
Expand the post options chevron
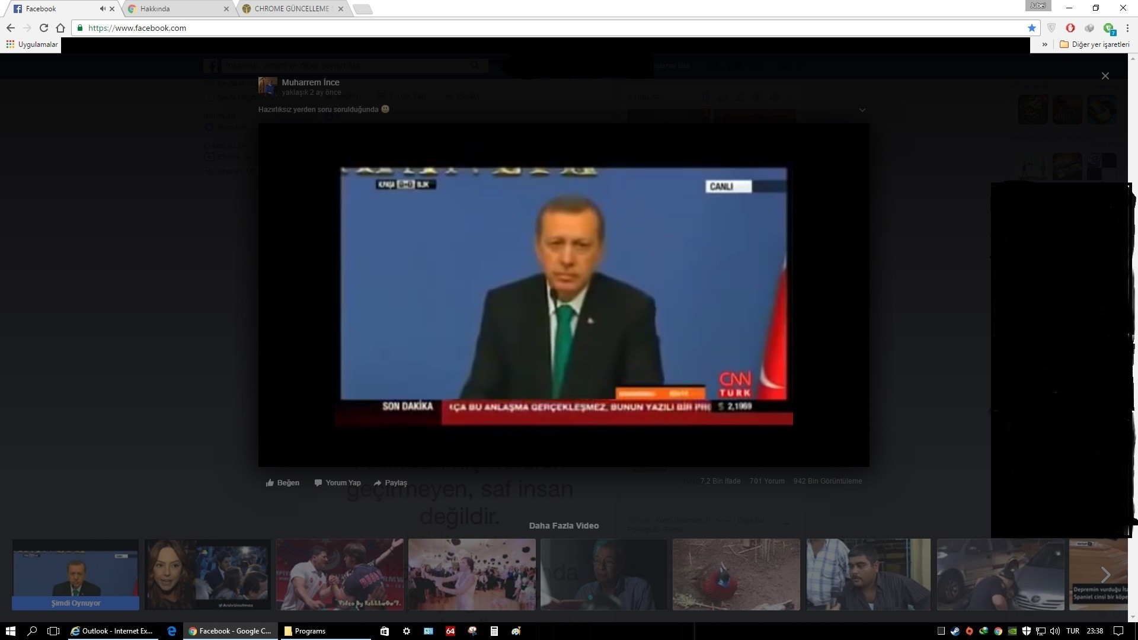point(862,110)
